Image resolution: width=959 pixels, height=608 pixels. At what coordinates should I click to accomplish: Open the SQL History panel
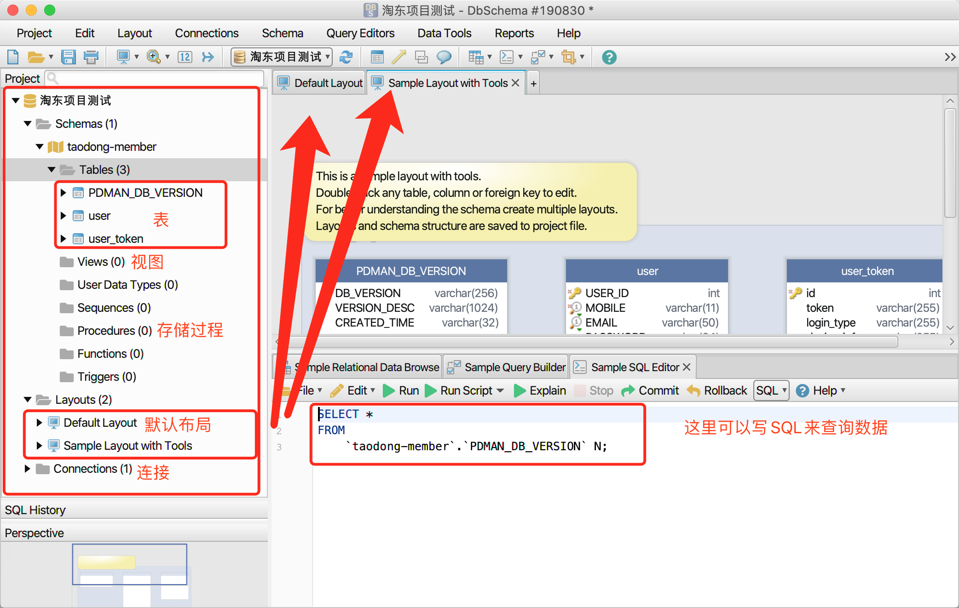point(134,510)
